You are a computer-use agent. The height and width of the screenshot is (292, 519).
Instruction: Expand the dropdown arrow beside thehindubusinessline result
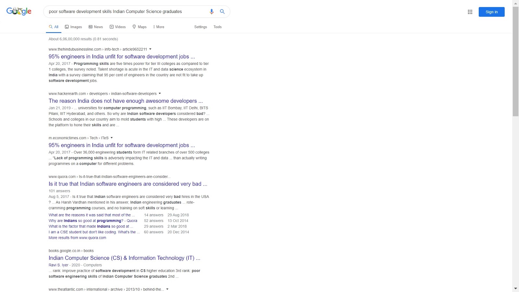(x=150, y=49)
